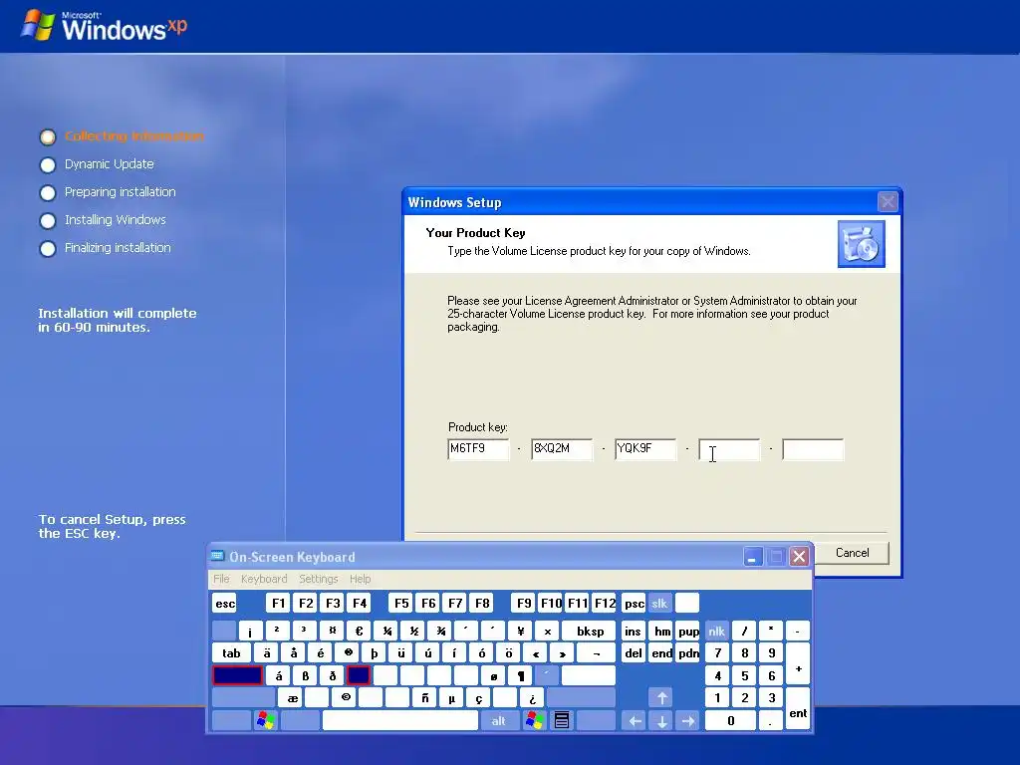Click the three-quarters ¾ fraction key
The image size is (1020, 765).
[x=440, y=631]
